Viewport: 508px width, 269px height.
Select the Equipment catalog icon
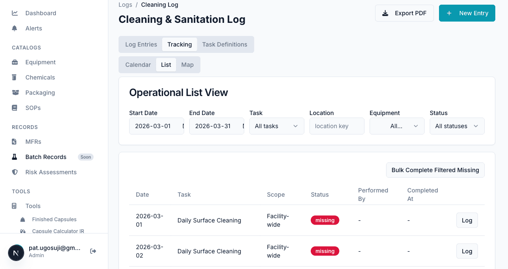pos(15,62)
